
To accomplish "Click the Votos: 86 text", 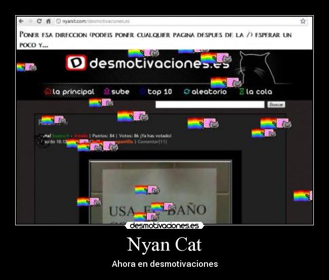I will 129,136.
